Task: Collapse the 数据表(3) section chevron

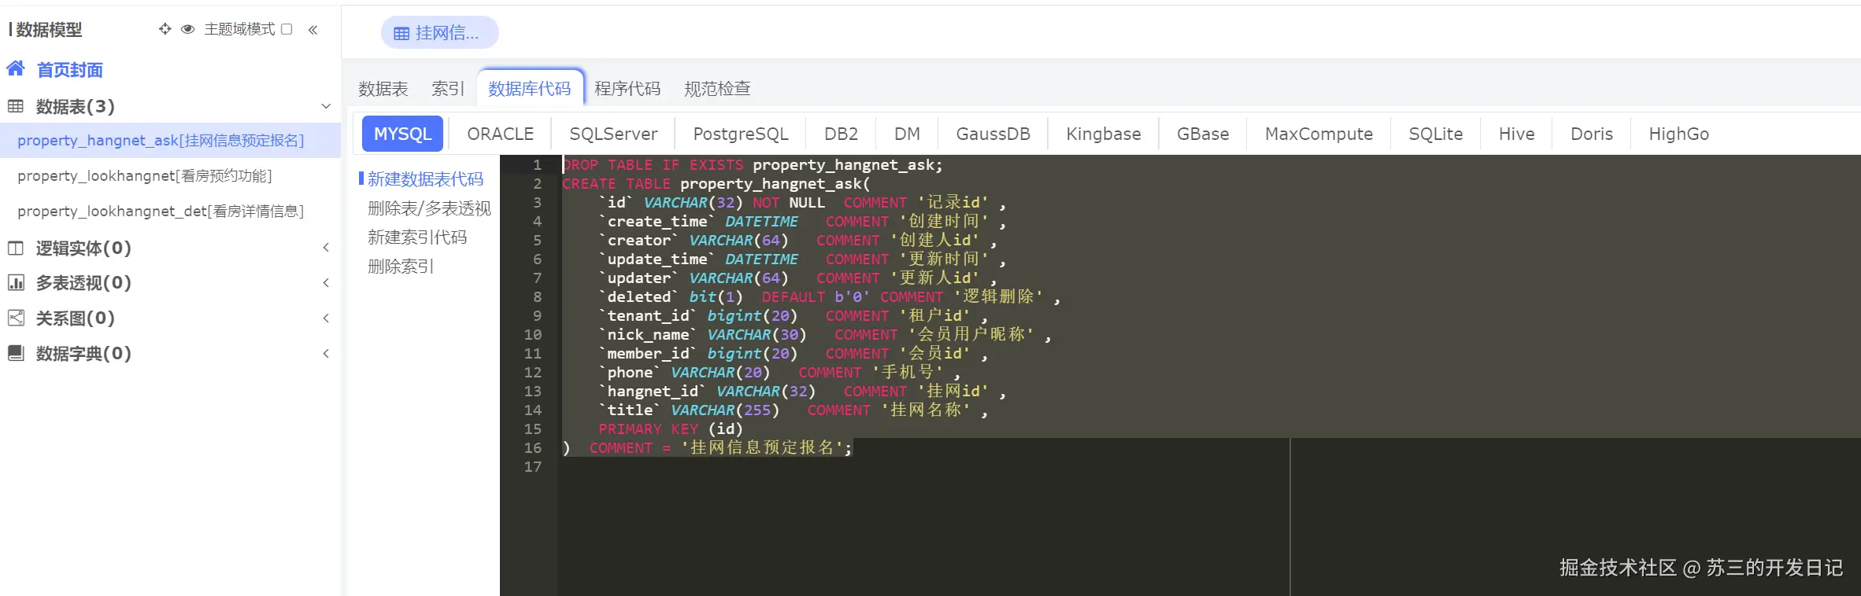Action: [x=326, y=106]
